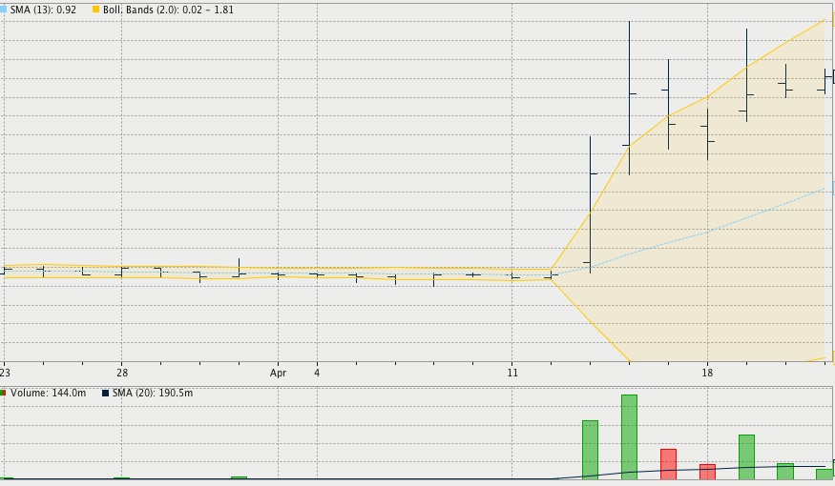Image resolution: width=835 pixels, height=486 pixels.
Task: Click the first large green volume bar after 11
Action: [590, 450]
